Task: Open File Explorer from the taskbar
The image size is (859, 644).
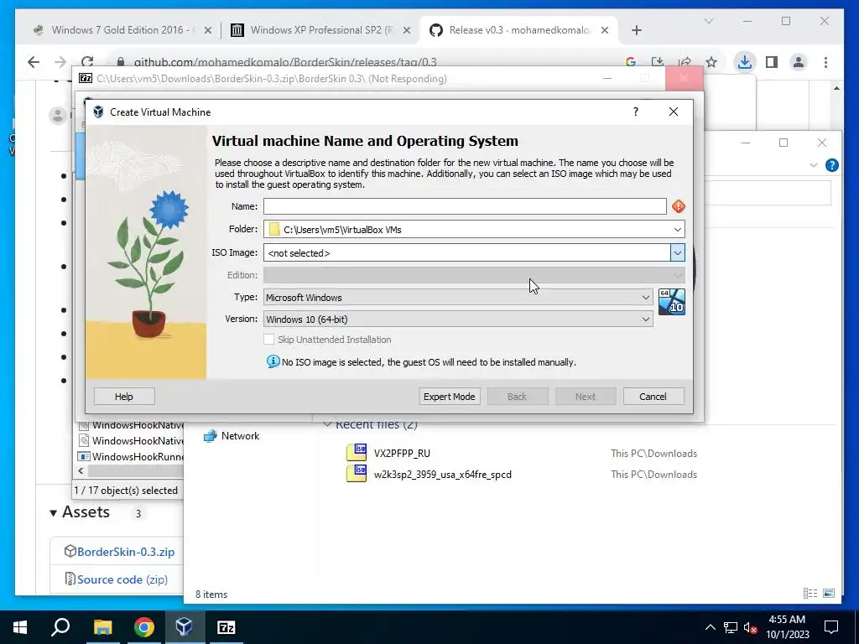Action: [x=102, y=627]
